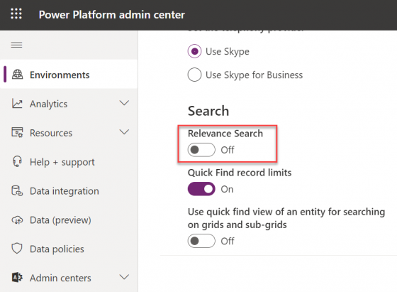397x292 pixels.
Task: Click the Admin centers icon
Action: tap(17, 278)
